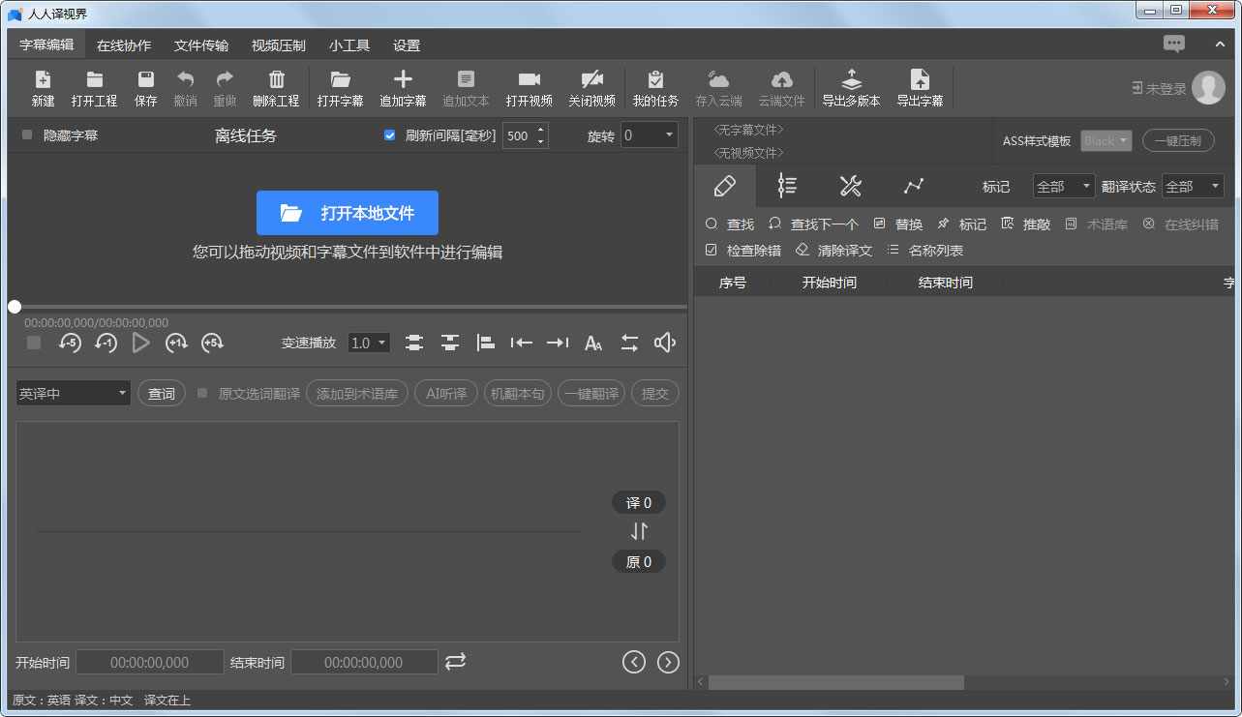Click the video progress slider handle

pyautogui.click(x=15, y=307)
